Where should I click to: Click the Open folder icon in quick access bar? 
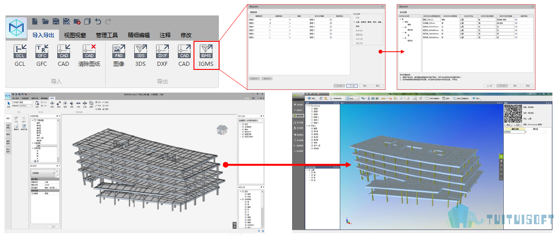(x=46, y=21)
